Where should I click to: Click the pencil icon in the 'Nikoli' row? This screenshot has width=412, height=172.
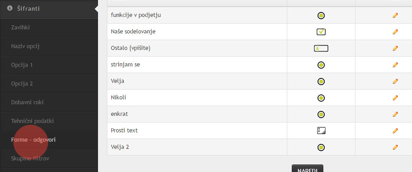(395, 98)
